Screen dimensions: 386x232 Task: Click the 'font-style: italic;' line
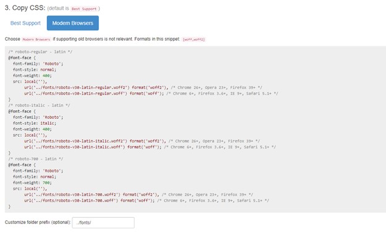[x=35, y=123]
